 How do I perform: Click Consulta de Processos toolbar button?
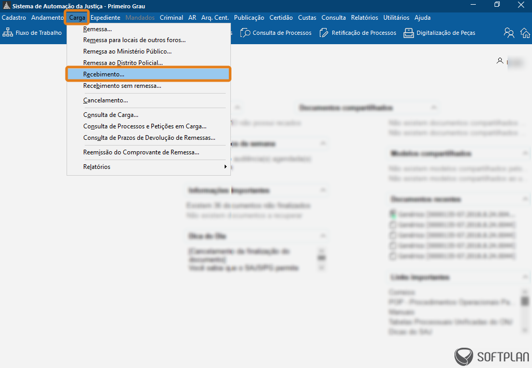pyautogui.click(x=276, y=33)
